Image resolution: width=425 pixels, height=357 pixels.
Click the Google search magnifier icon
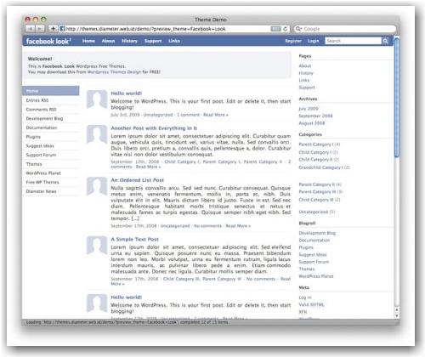click(298, 29)
